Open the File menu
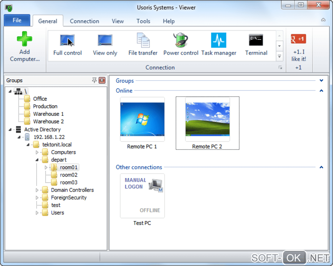The width and height of the screenshot is (333, 266). pyautogui.click(x=17, y=20)
